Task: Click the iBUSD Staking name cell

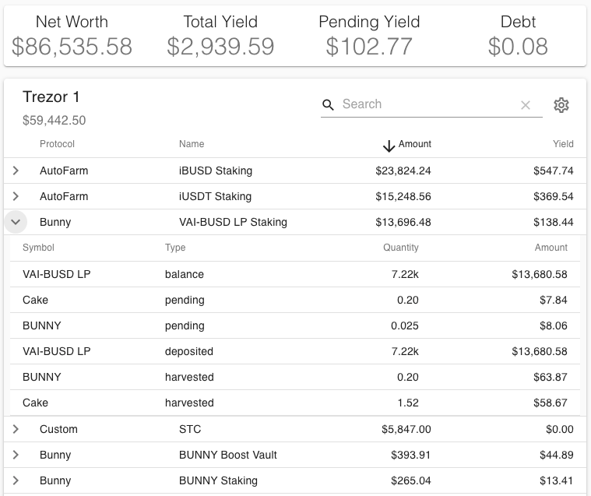Action: (x=216, y=171)
